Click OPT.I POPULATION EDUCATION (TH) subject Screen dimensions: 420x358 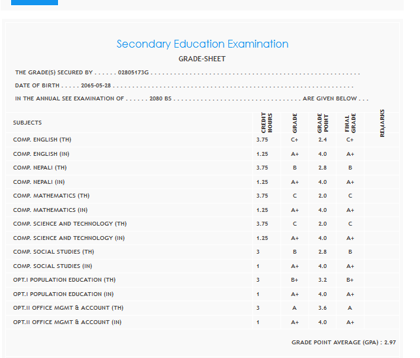64,280
